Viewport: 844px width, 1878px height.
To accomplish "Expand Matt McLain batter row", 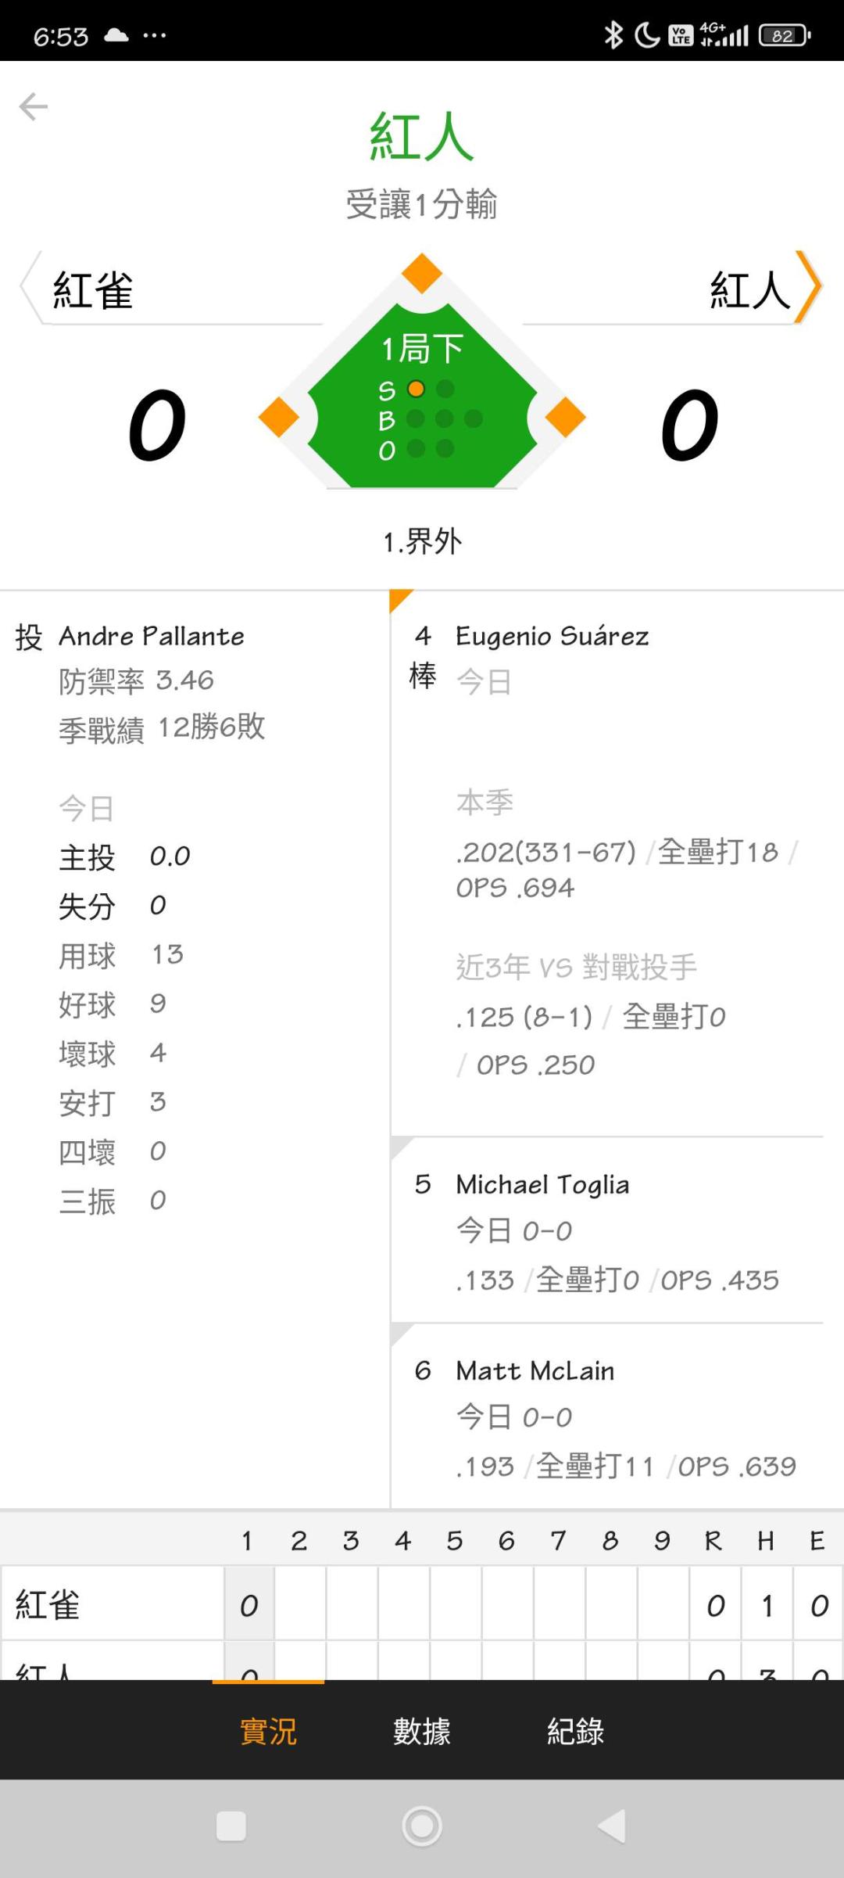I will pyautogui.click(x=607, y=1417).
